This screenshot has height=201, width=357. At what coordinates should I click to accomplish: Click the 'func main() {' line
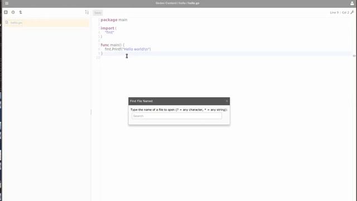coord(113,45)
